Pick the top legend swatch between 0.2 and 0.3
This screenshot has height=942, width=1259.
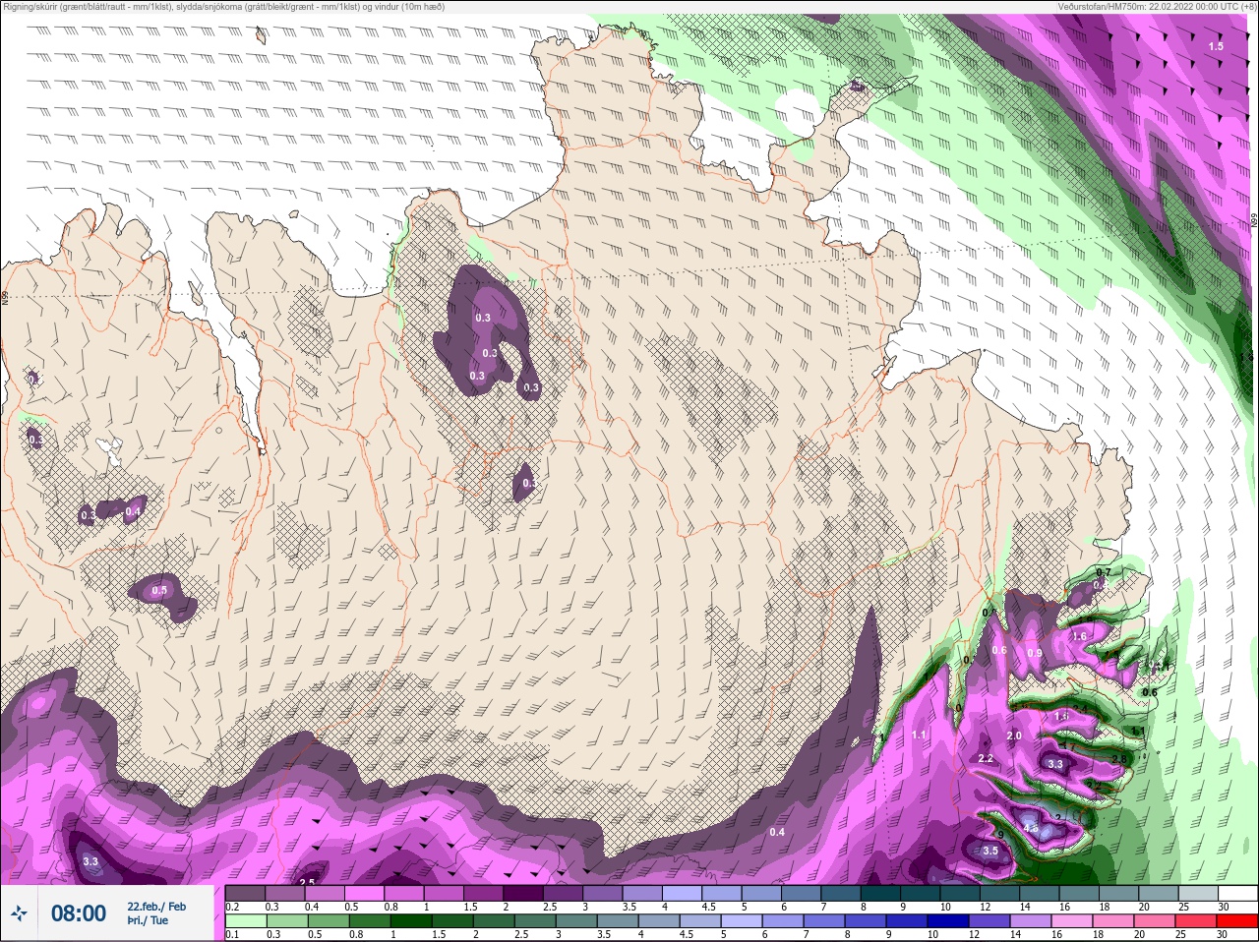pos(245,893)
